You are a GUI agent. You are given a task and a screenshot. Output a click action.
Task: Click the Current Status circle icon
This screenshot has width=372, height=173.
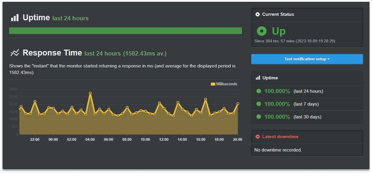click(x=258, y=15)
